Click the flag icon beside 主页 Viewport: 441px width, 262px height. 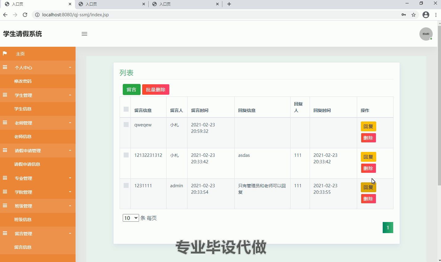point(5,54)
